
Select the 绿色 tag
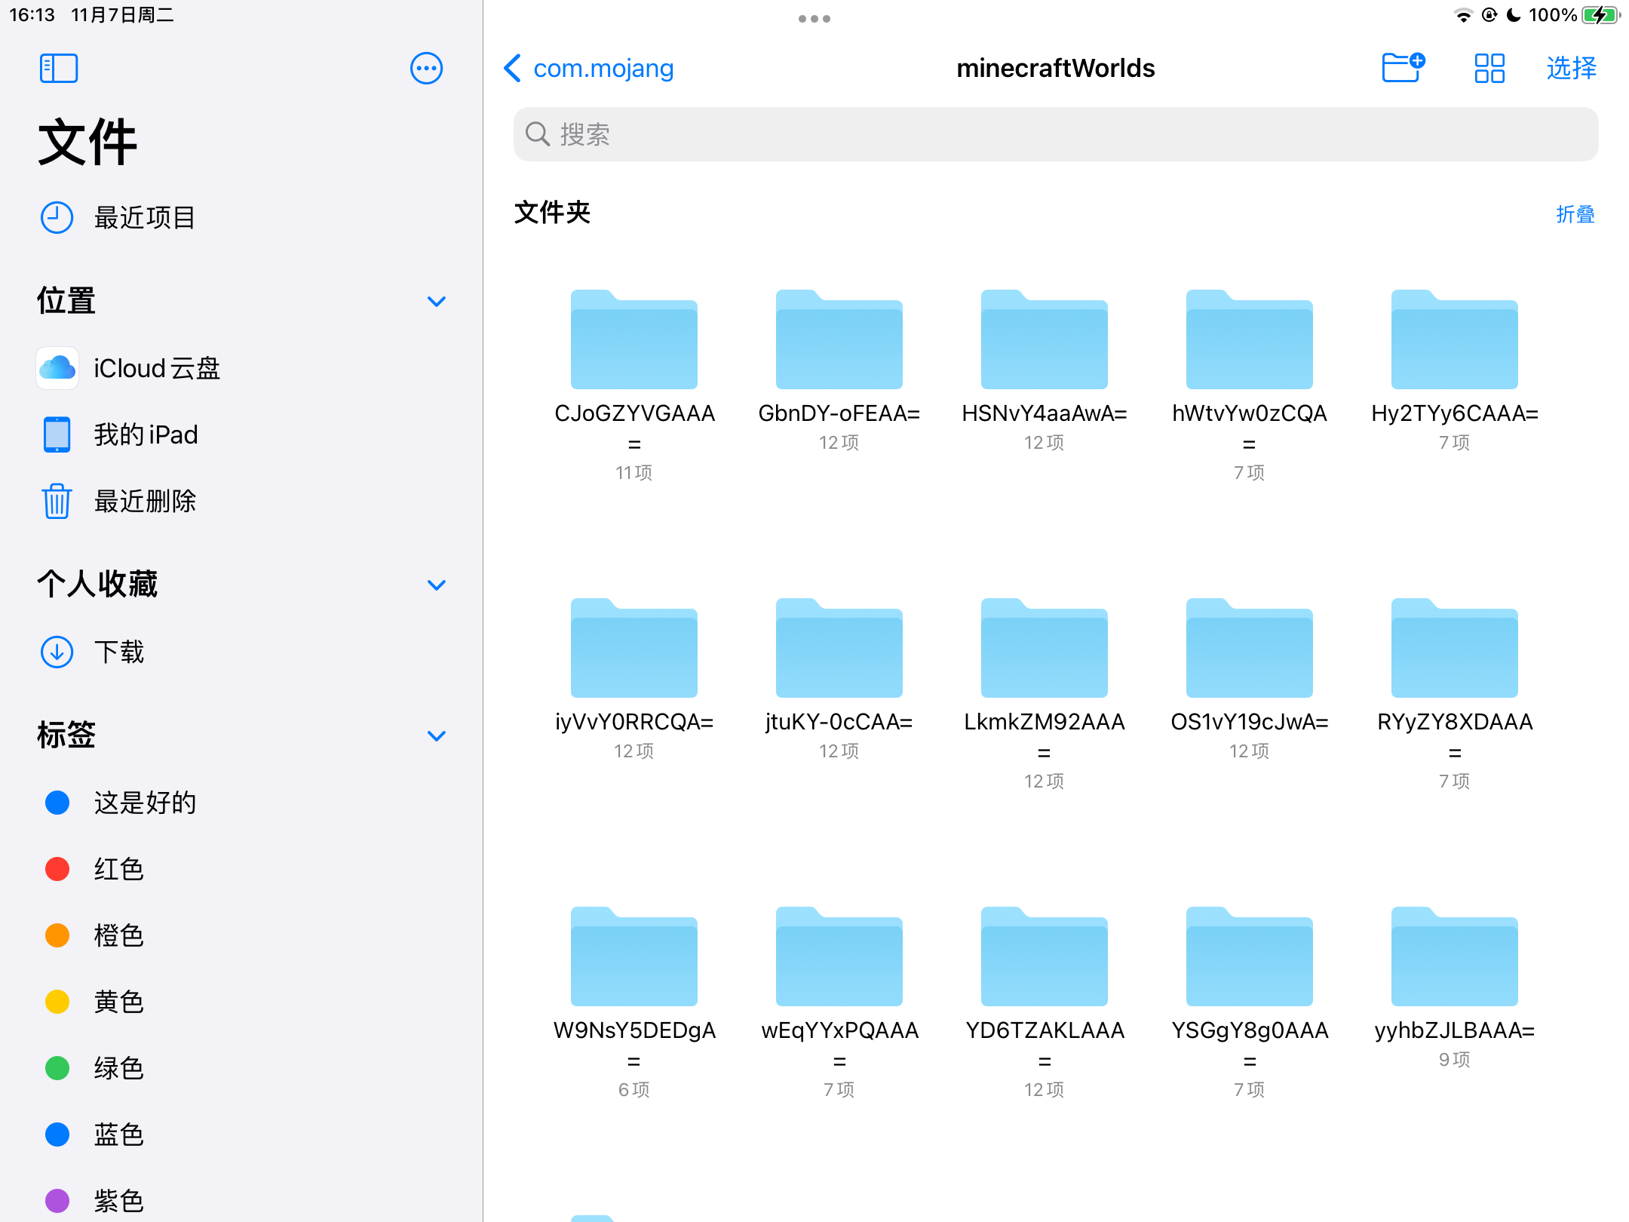coord(241,1068)
